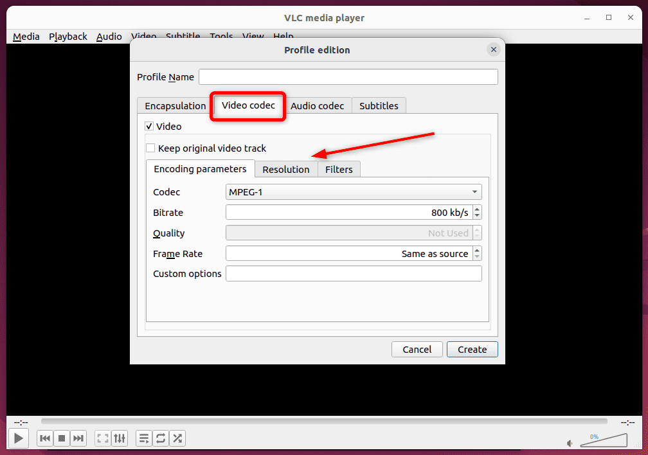Screen dimensions: 648x455
Task: Focus the Profile Name input field
Action: pos(348,77)
